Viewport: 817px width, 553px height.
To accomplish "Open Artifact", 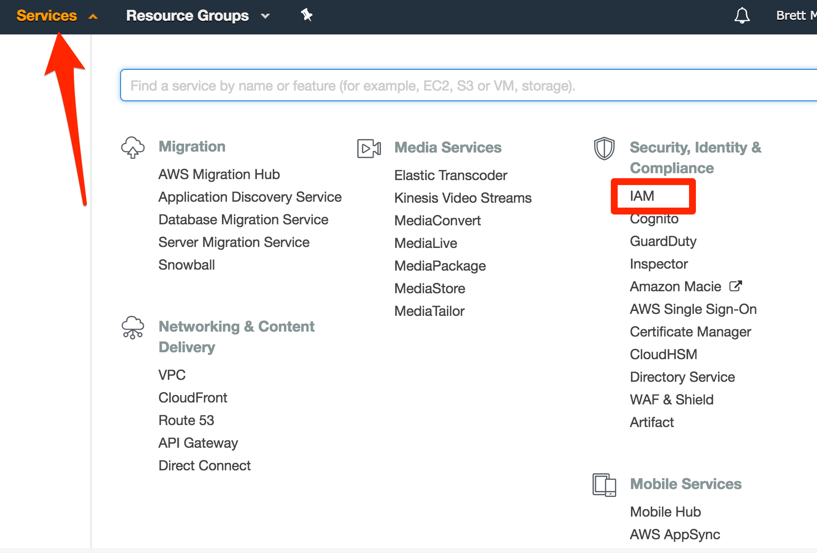I will [x=652, y=422].
